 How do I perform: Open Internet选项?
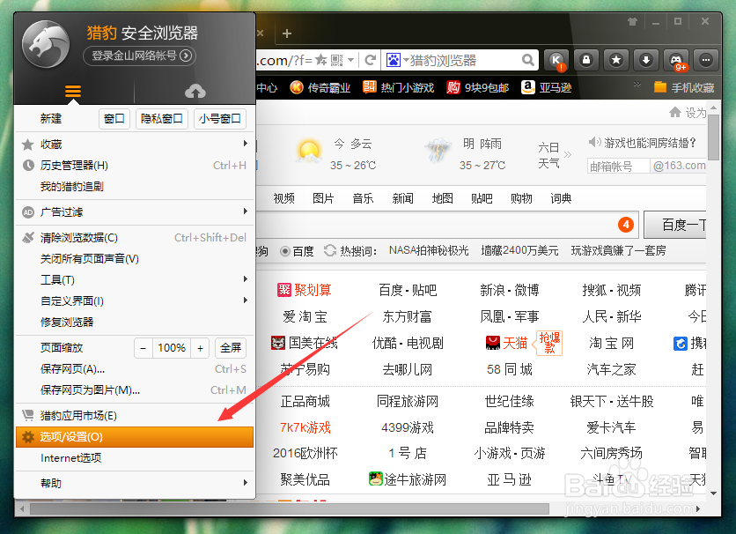click(x=135, y=458)
